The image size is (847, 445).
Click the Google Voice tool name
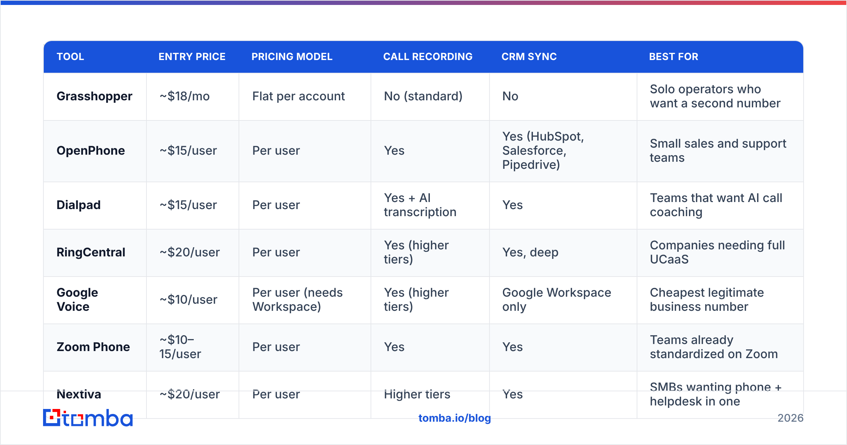pos(77,300)
